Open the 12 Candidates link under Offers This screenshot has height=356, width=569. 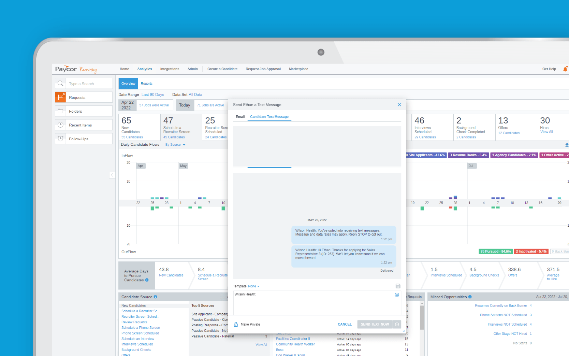509,133
